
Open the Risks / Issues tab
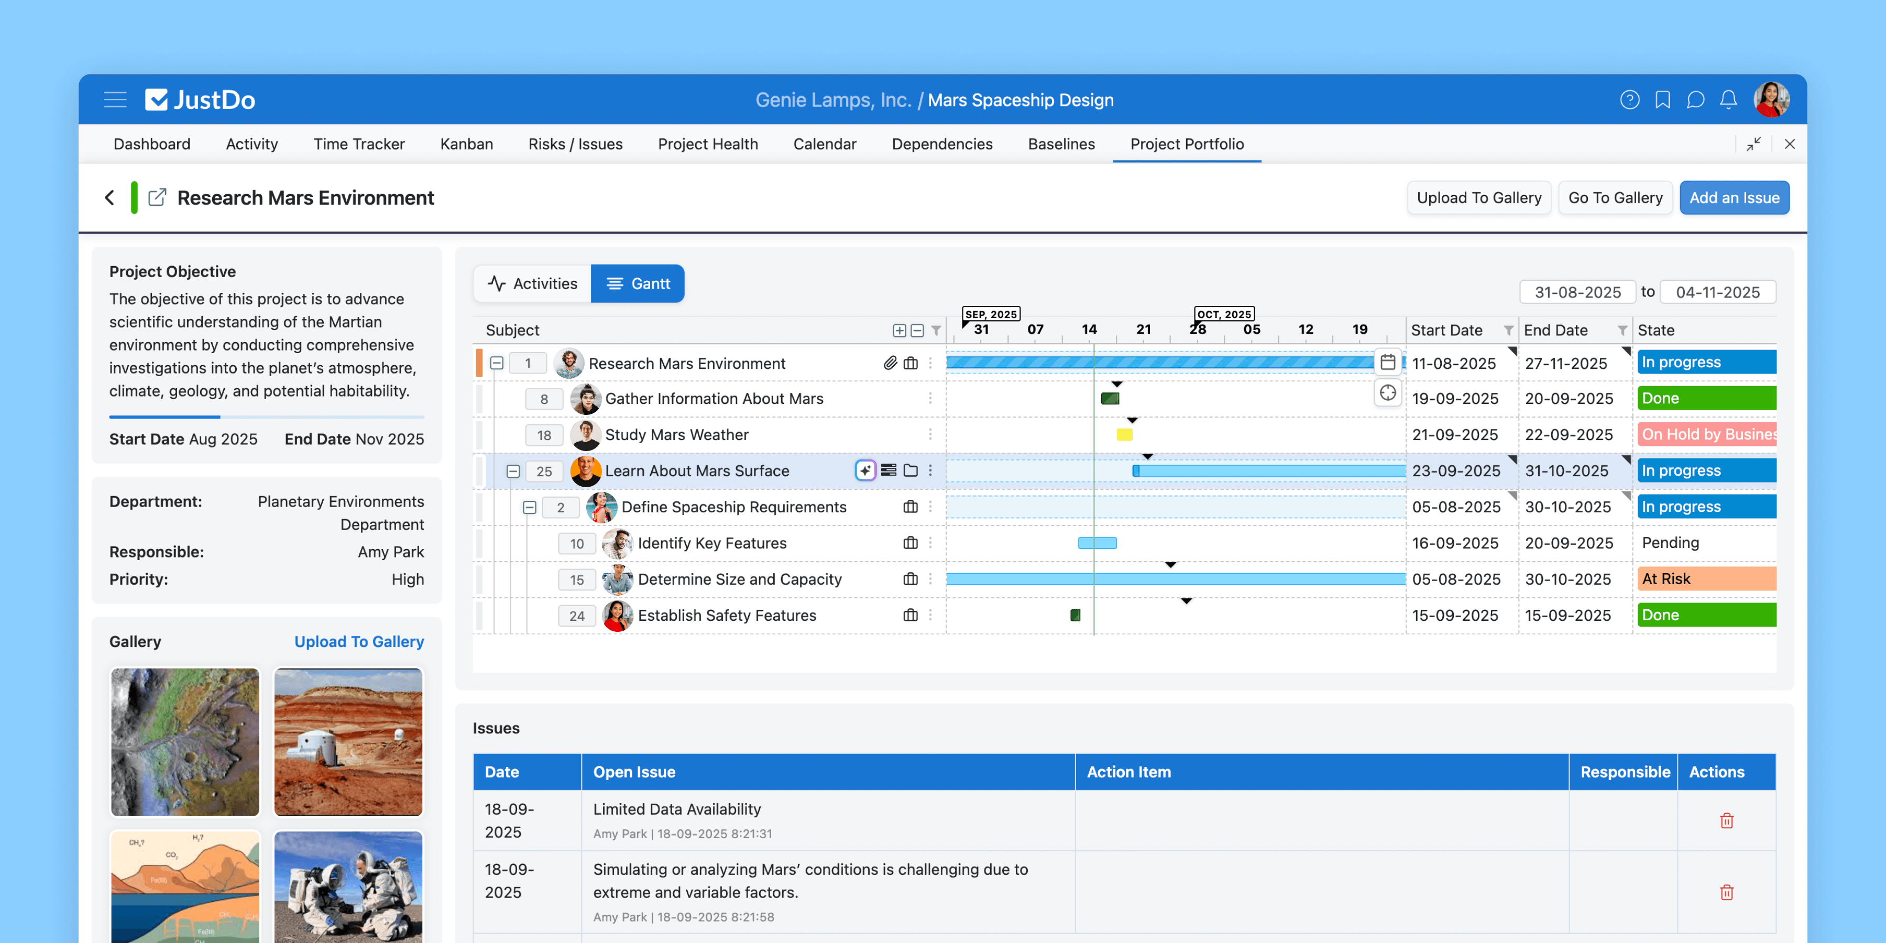pyautogui.click(x=575, y=144)
